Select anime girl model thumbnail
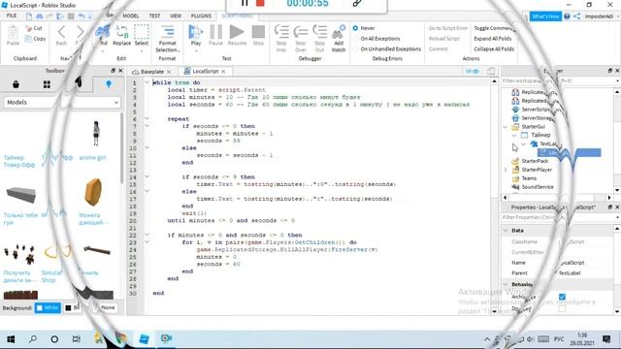The image size is (621, 349). click(96, 134)
